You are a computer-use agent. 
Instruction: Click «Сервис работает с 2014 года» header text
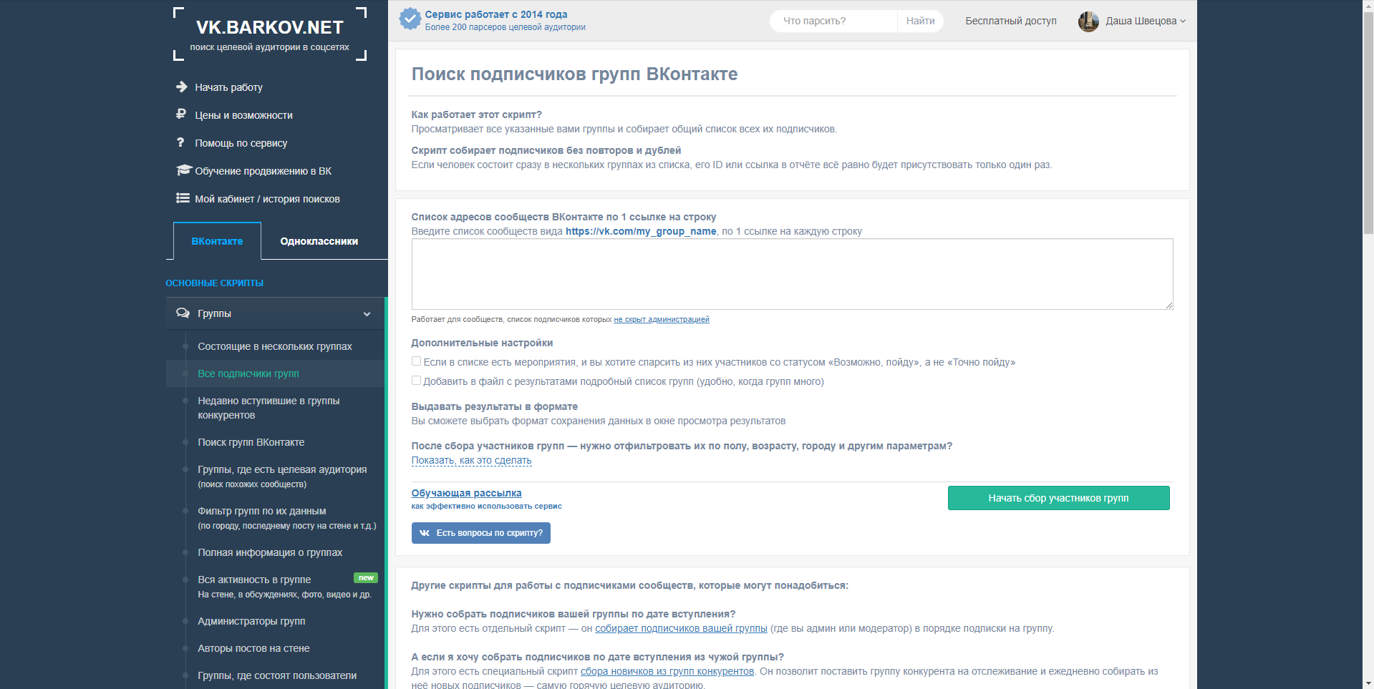coord(496,14)
